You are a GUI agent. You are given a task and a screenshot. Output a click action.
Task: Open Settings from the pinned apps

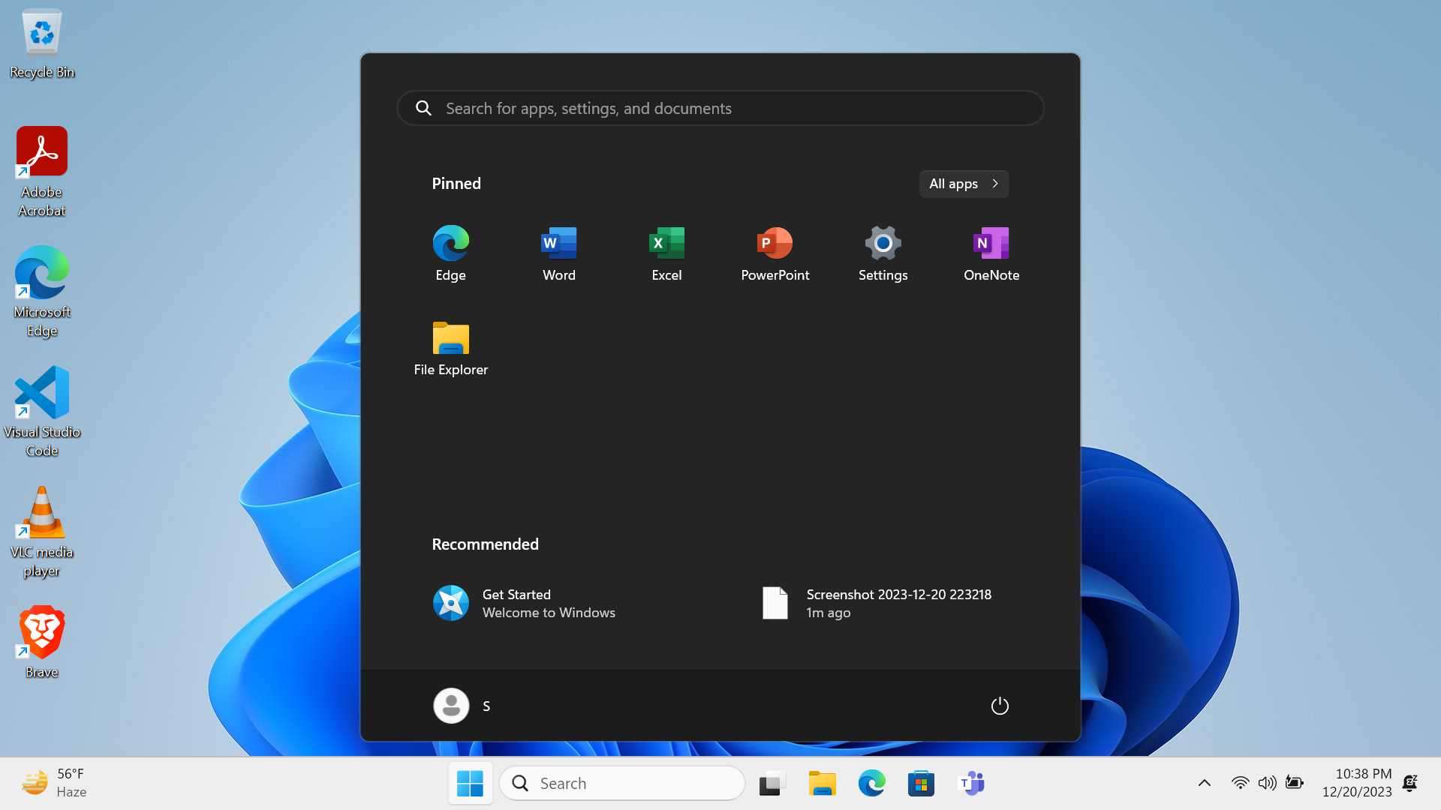pyautogui.click(x=883, y=253)
